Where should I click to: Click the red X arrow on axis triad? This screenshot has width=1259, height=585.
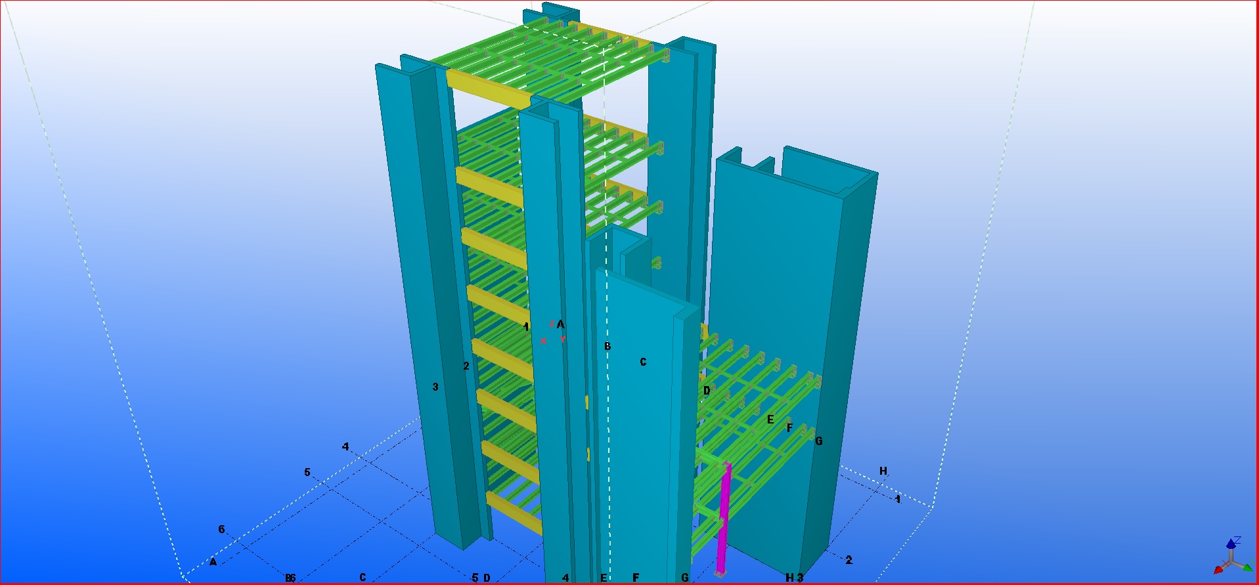pos(1218,570)
